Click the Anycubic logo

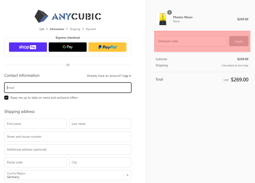pyautogui.click(x=68, y=16)
